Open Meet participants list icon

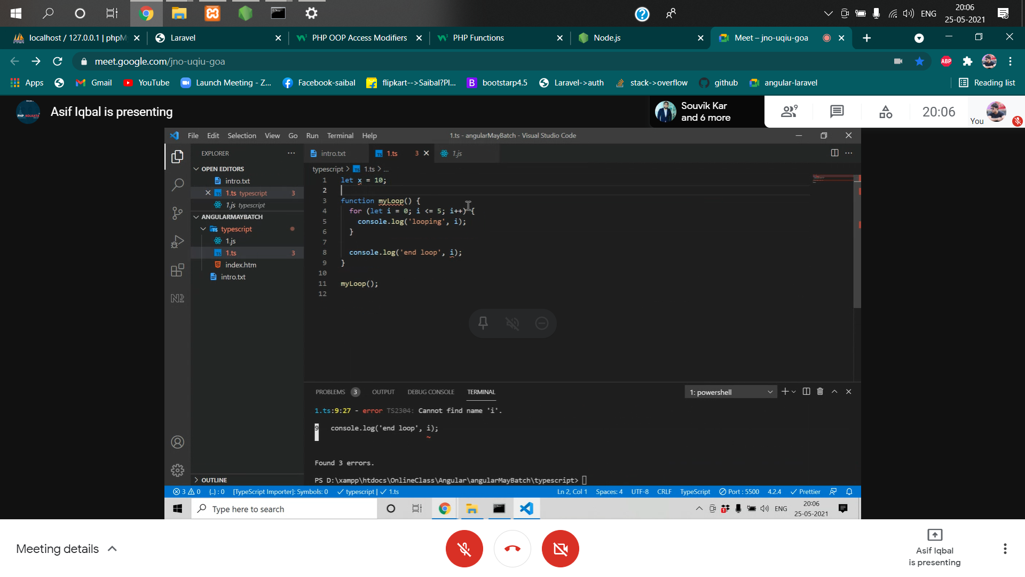pyautogui.click(x=789, y=112)
